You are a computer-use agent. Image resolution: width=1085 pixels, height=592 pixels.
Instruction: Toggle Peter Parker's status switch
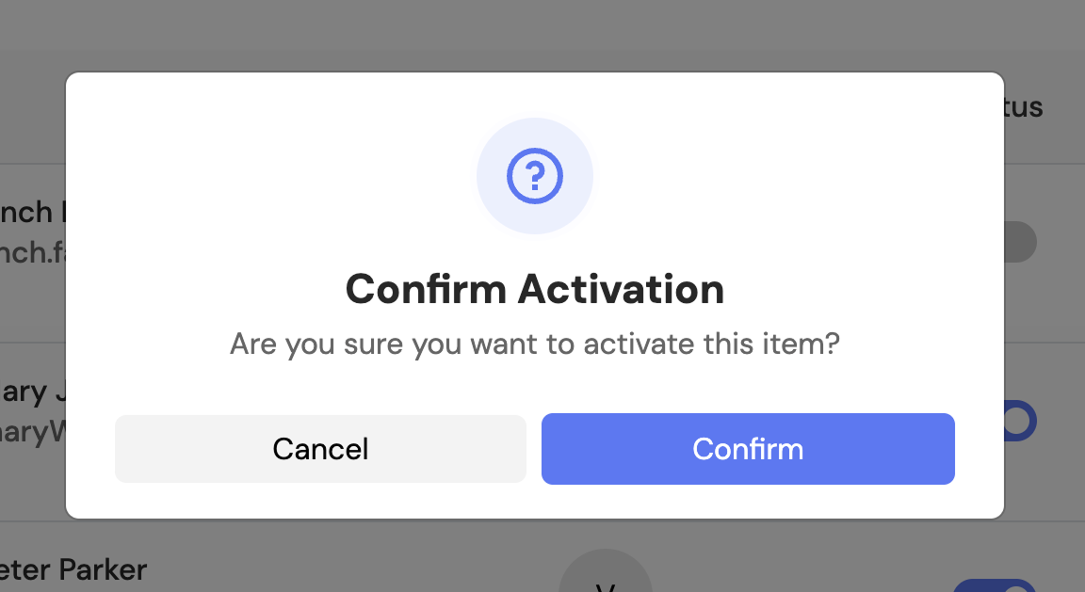coord(998,585)
